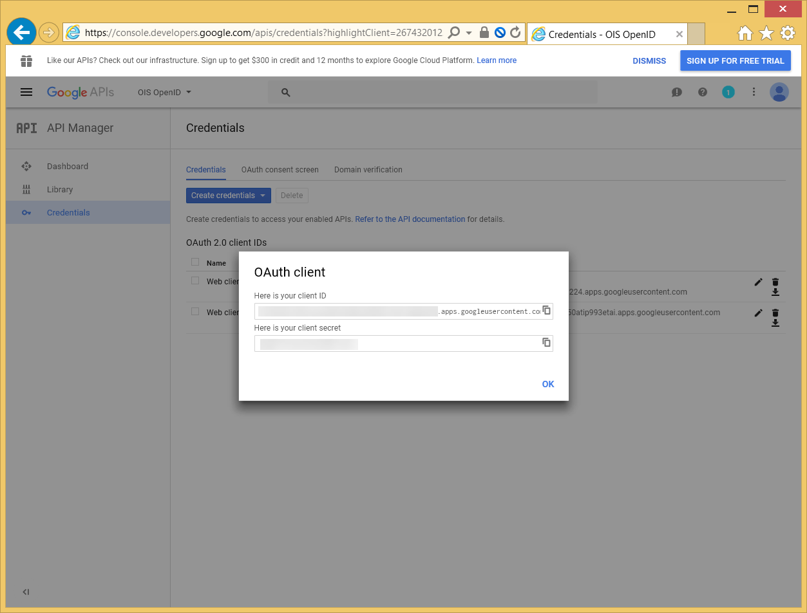Open the notifications badge showing 1

point(728,92)
